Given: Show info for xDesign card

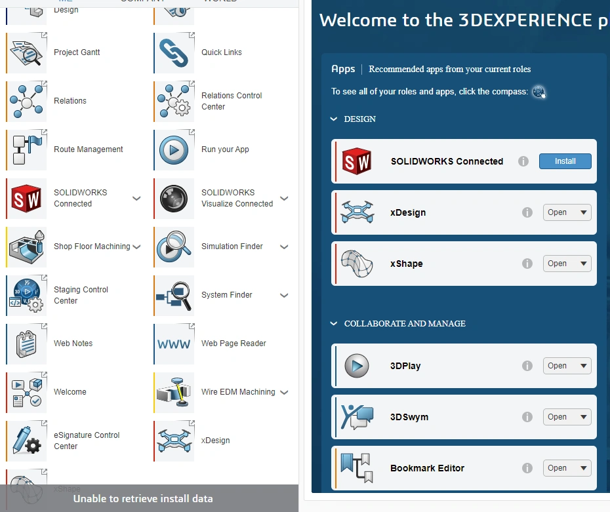Looking at the screenshot, I should pyautogui.click(x=527, y=212).
